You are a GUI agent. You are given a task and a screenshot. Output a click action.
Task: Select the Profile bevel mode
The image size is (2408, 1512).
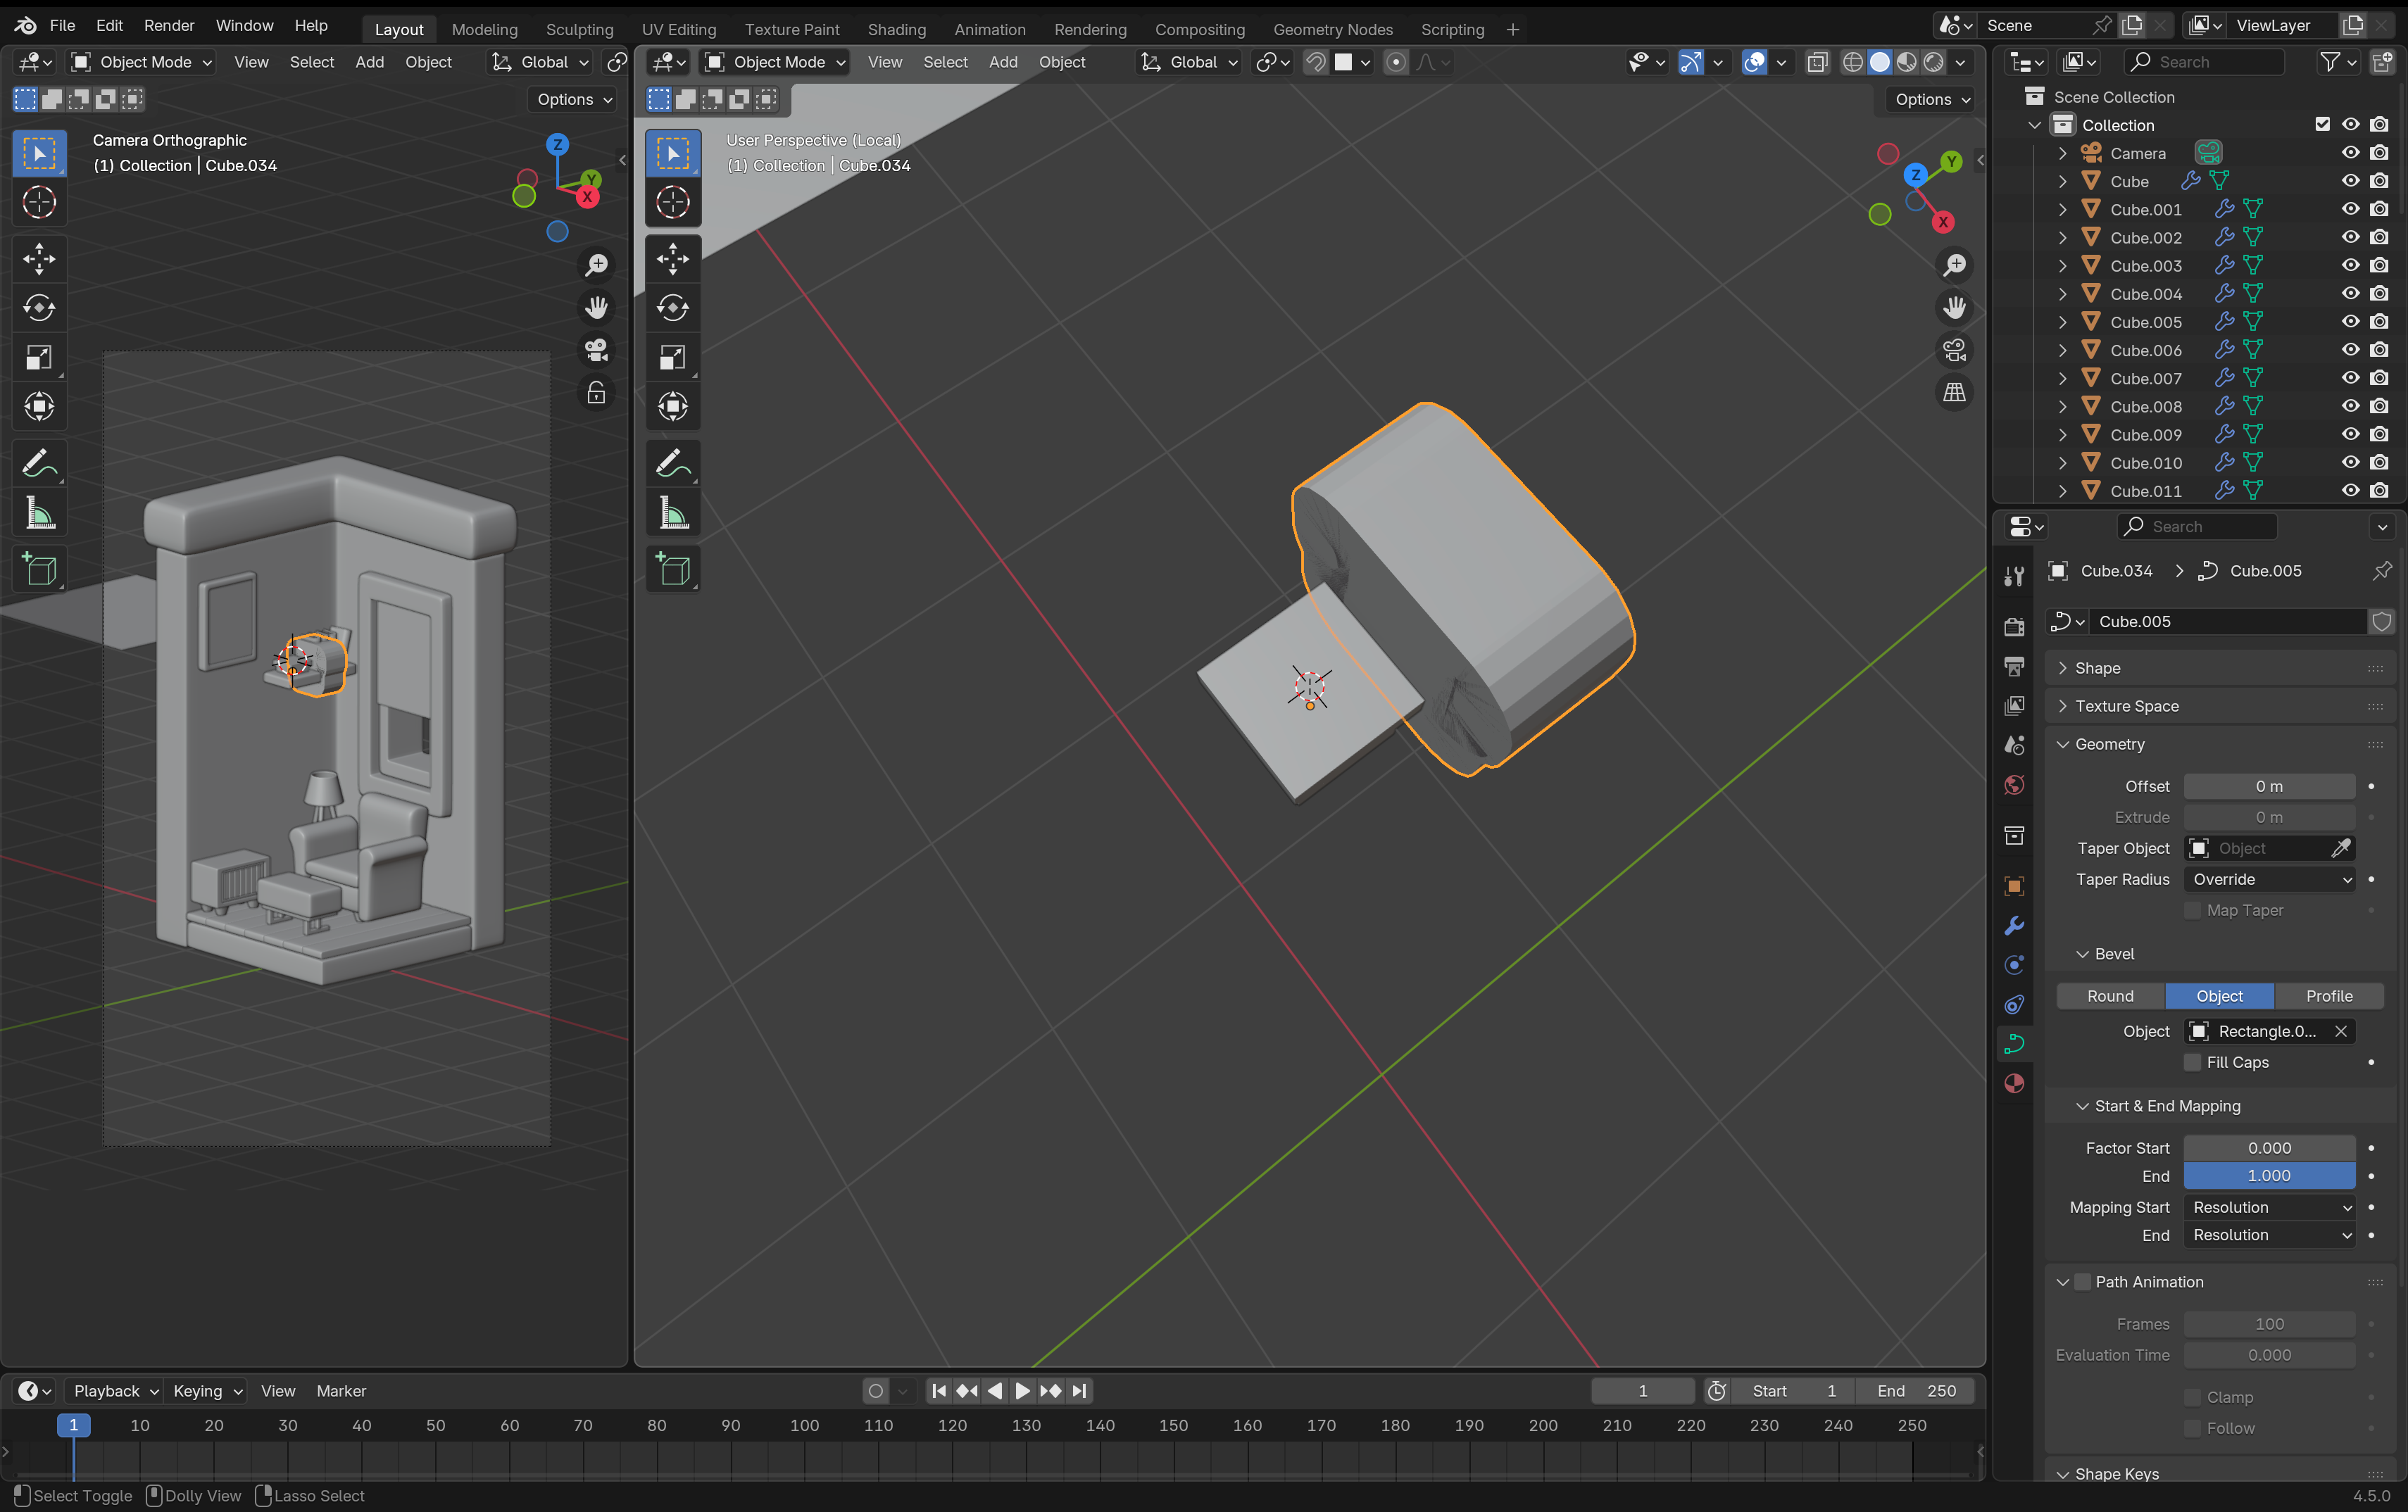(x=2328, y=996)
